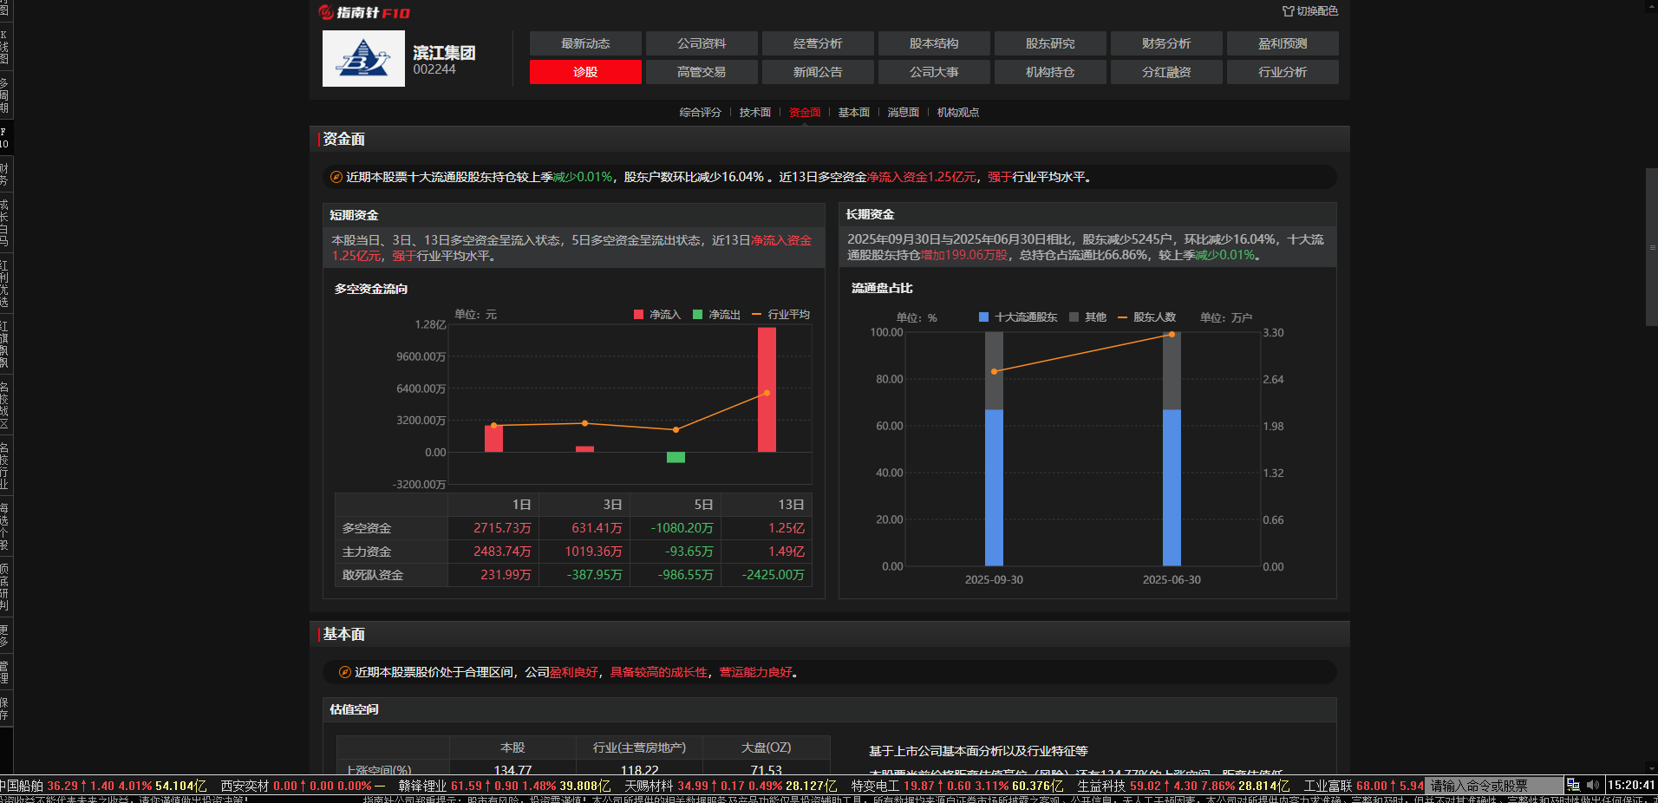Open the 最新动态 tab
Image resolution: width=1658 pixels, height=803 pixels.
585,43
